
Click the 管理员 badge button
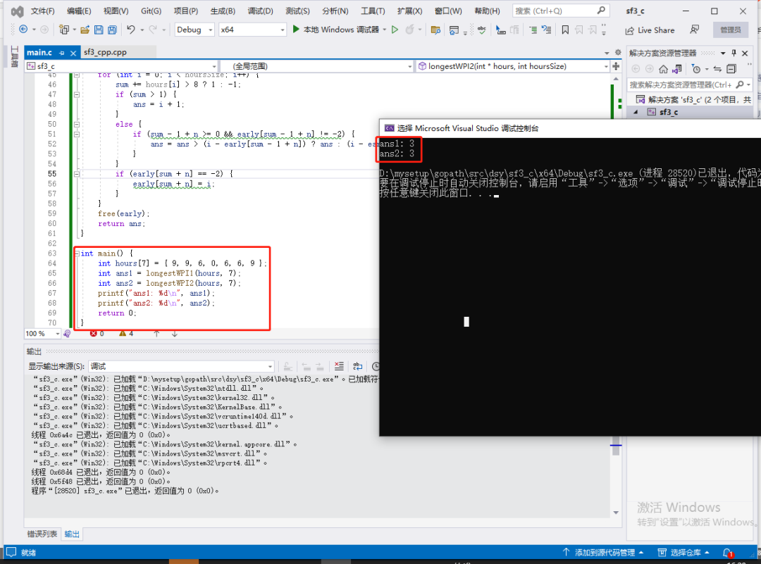pyautogui.click(x=731, y=30)
